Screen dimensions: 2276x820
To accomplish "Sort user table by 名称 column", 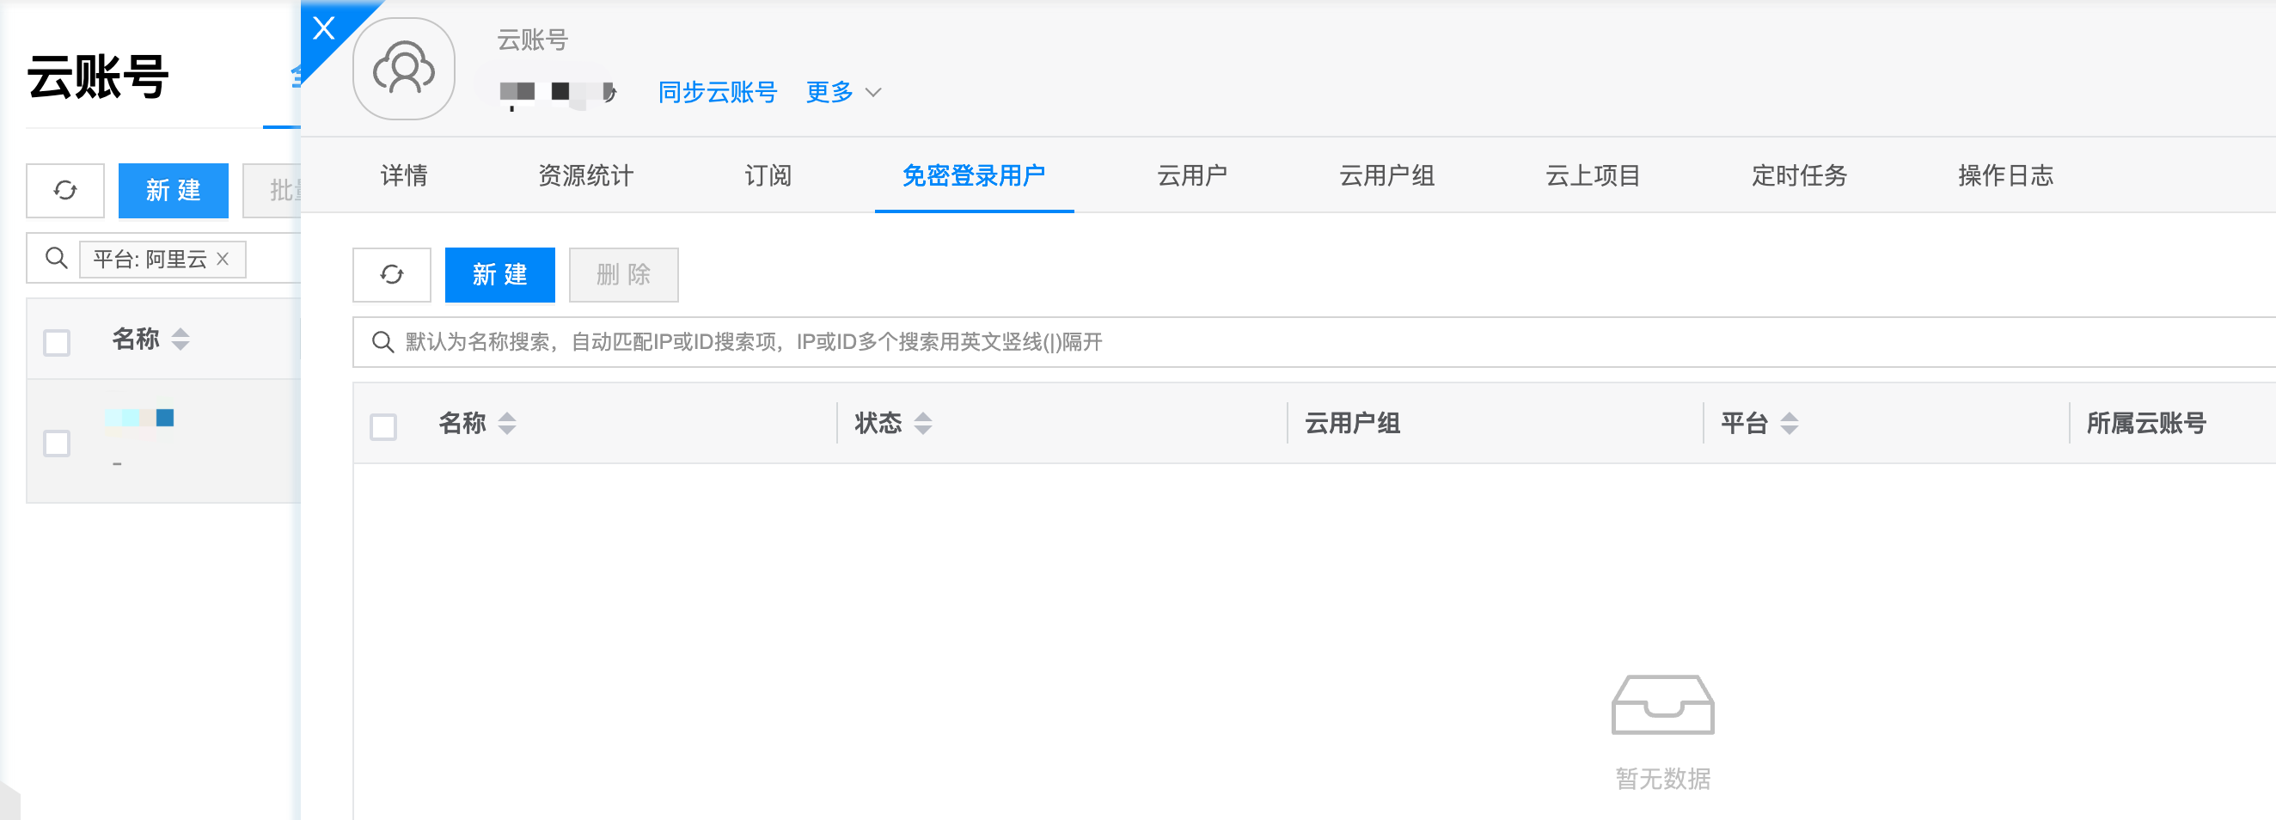I will pyautogui.click(x=506, y=424).
